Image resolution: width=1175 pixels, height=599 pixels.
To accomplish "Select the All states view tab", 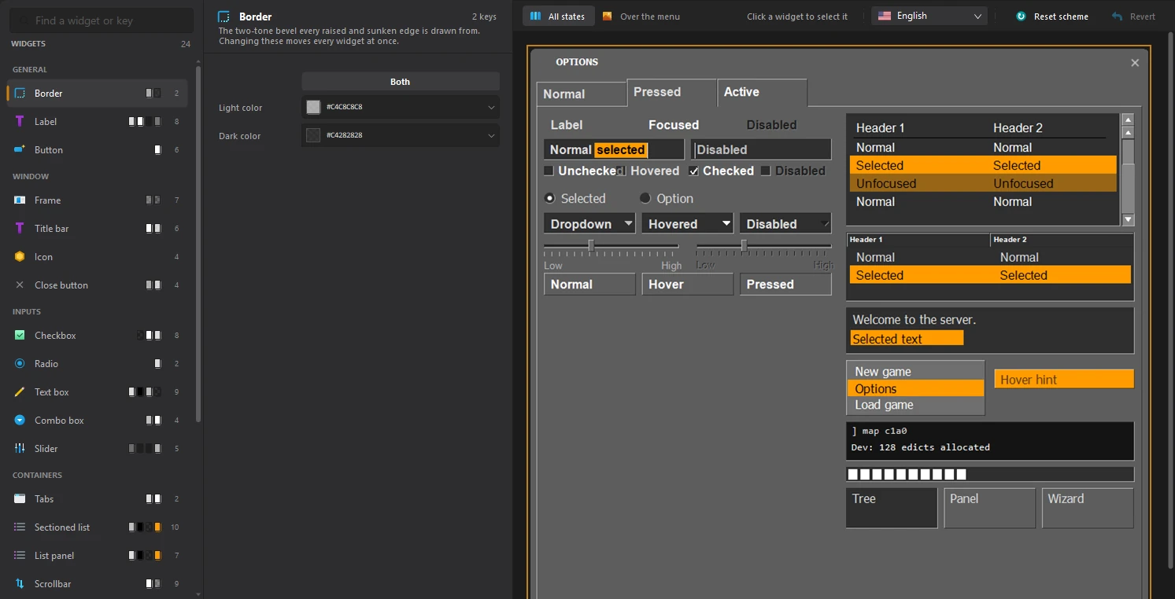I will pos(558,16).
